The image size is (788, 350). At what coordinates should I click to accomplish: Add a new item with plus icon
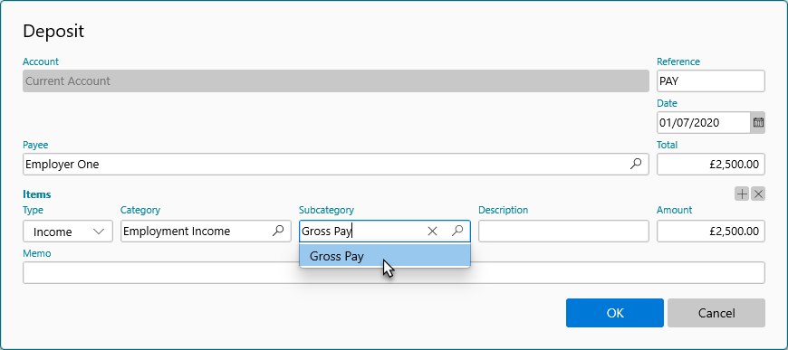742,194
